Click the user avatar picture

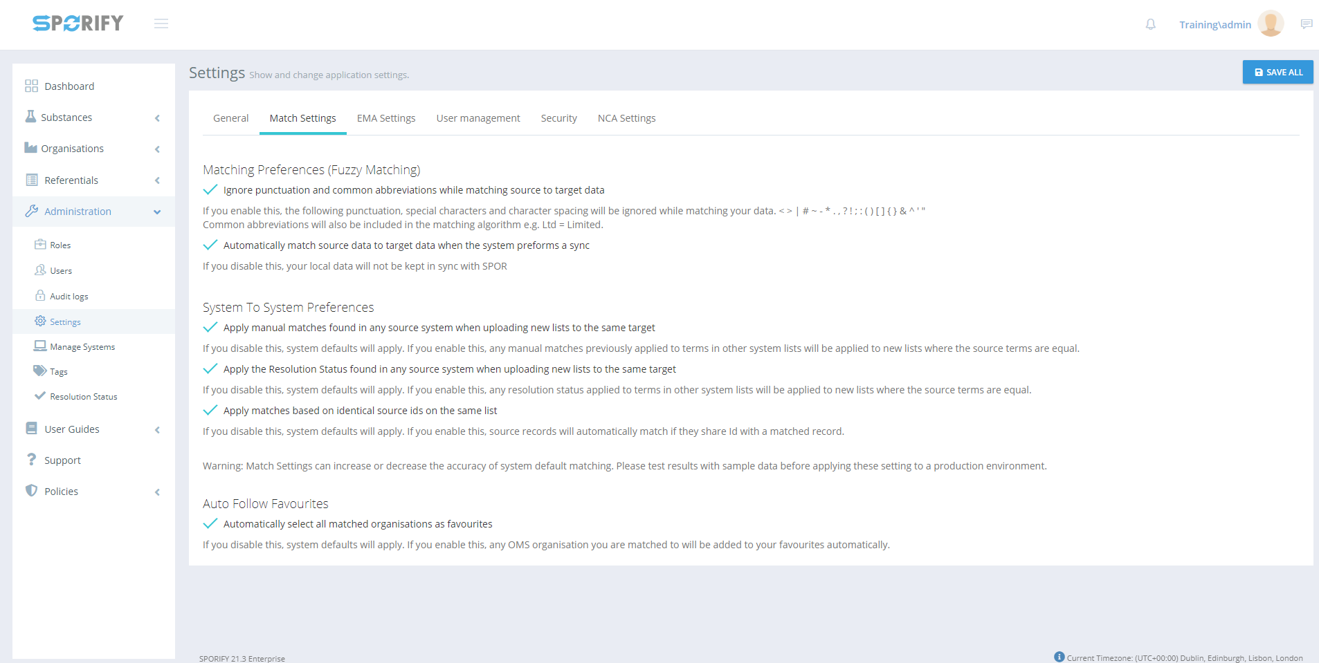(x=1270, y=24)
